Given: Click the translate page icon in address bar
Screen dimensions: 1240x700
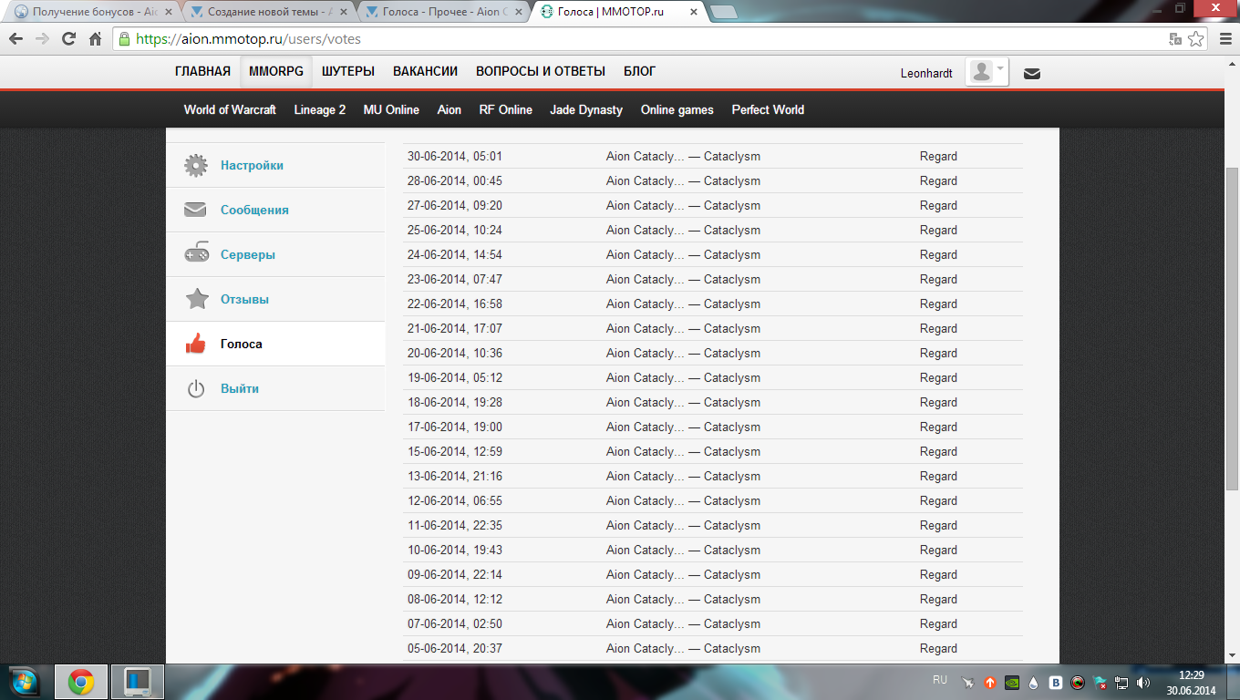Looking at the screenshot, I should pos(1175,39).
